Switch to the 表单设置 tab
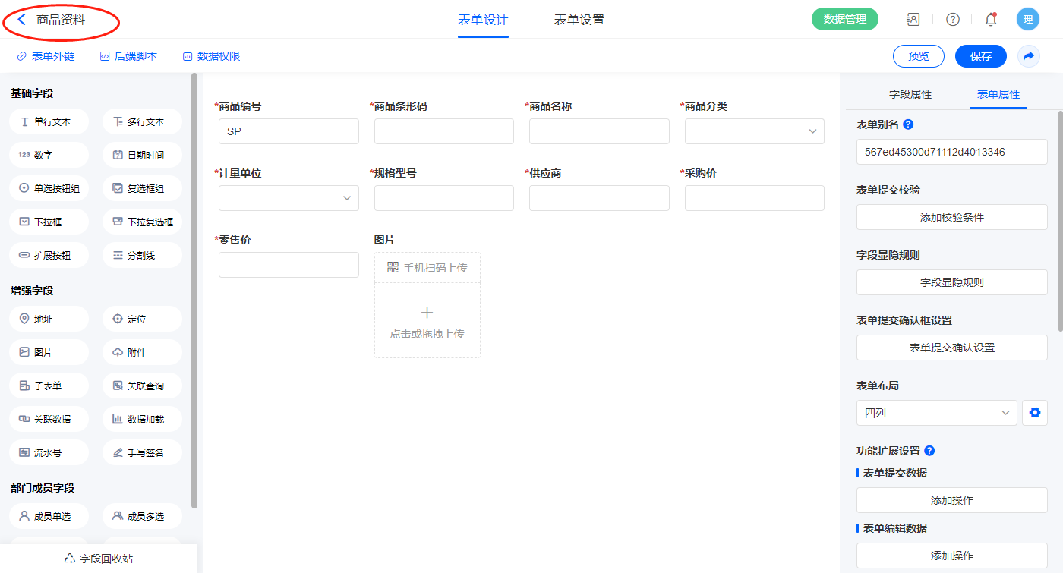This screenshot has height=573, width=1063. (579, 20)
